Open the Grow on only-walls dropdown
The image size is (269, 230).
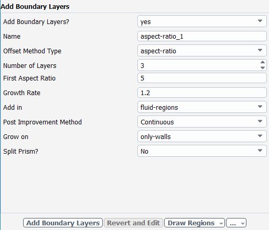(x=202, y=136)
